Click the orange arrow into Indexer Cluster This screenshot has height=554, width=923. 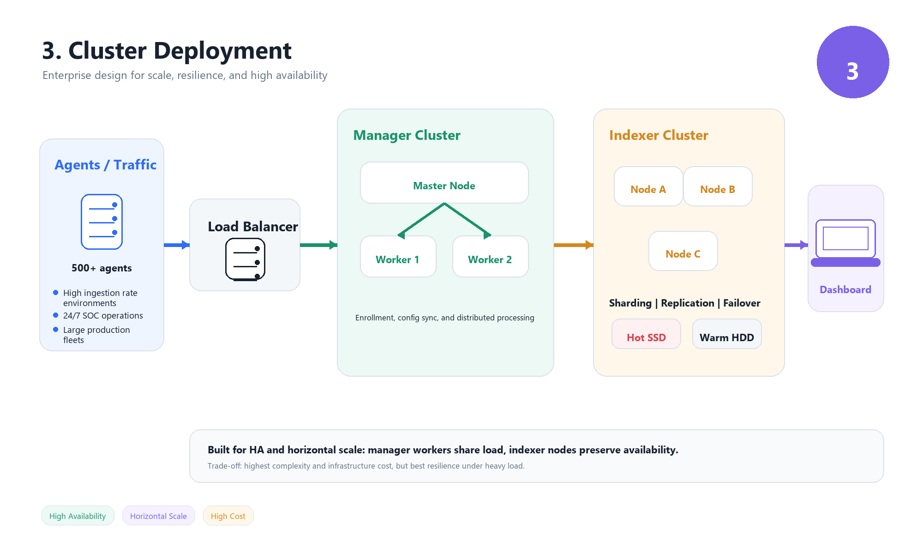pos(573,245)
